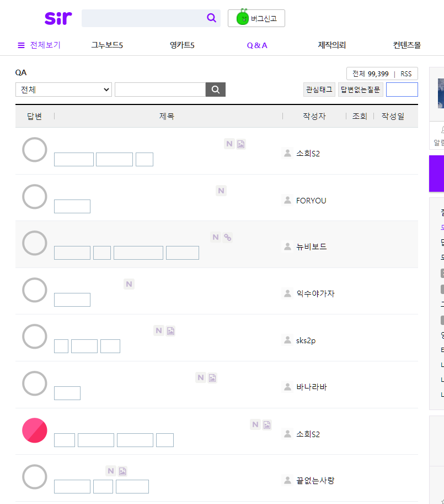Viewport: 444px width, 504px height.
Task: Click the 전체 99,399 count
Action: (x=371, y=74)
